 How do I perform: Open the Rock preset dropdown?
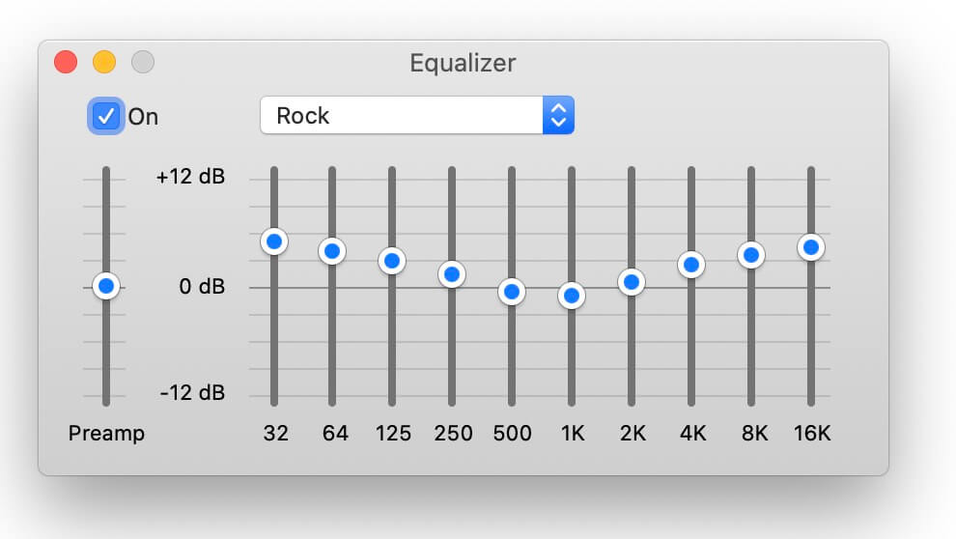(x=417, y=115)
